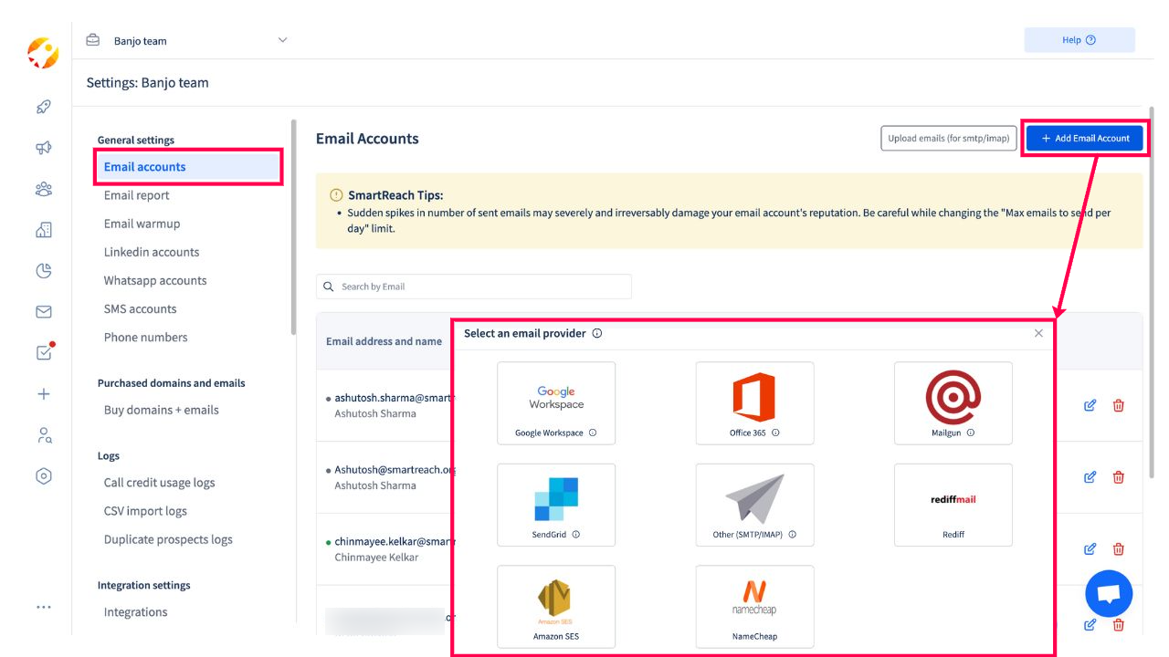1169x657 pixels.
Task: Click the briefcase team icon
Action: click(92, 40)
